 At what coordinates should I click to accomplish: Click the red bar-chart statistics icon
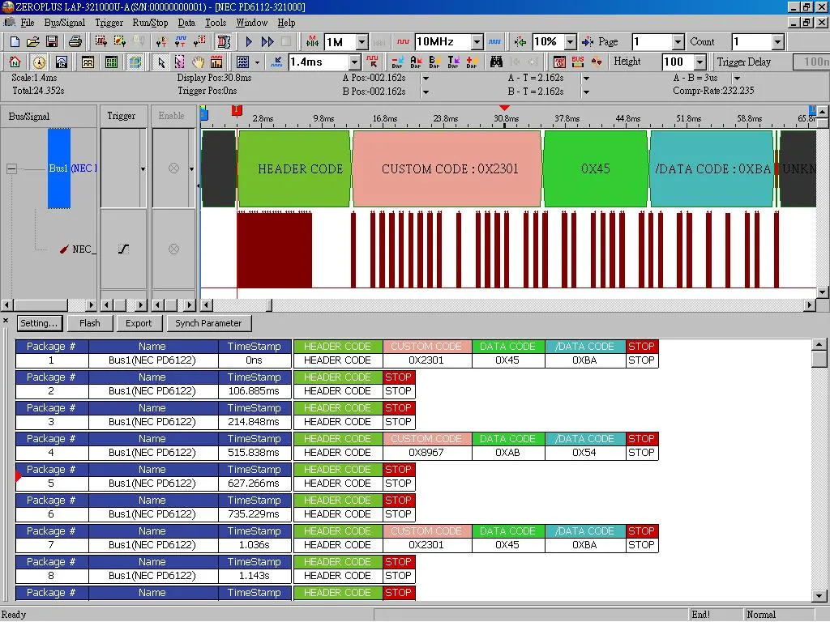216,62
